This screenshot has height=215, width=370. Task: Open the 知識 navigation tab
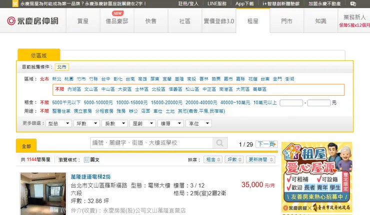(x=321, y=21)
